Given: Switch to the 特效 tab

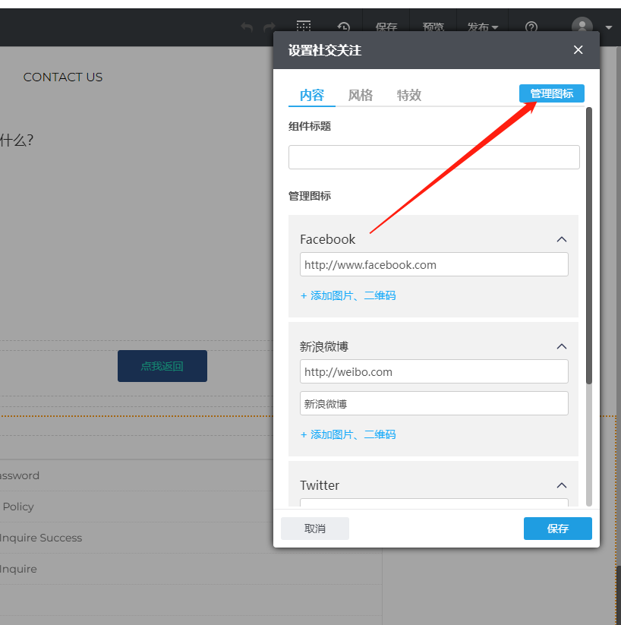Looking at the screenshot, I should coord(409,95).
